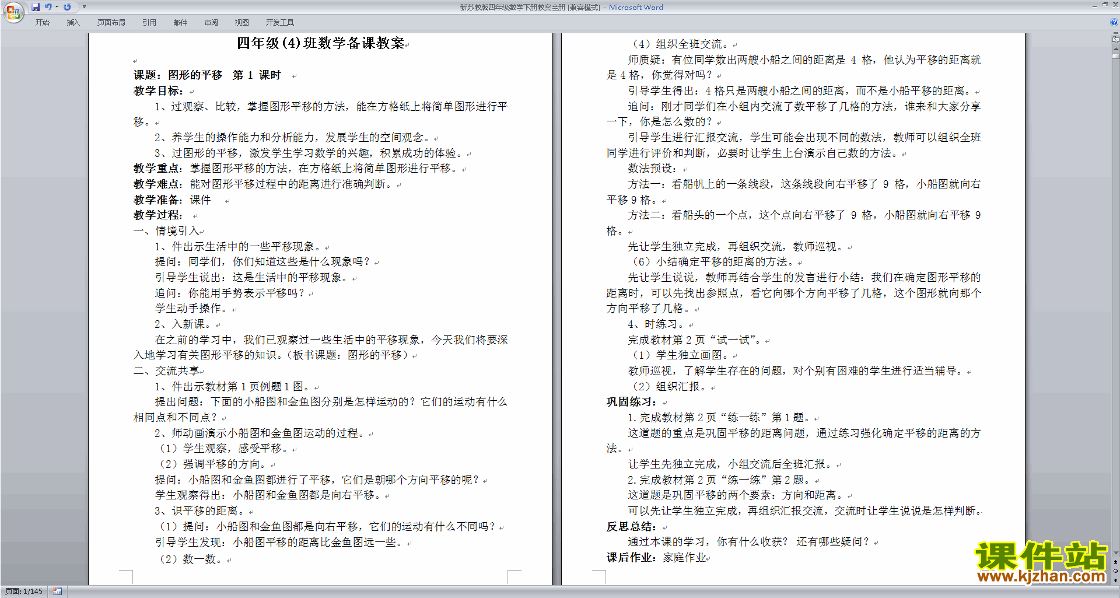Viewport: 1120px width, 598px height.
Task: Click the line 教学准备: 课件
Action: [172, 200]
